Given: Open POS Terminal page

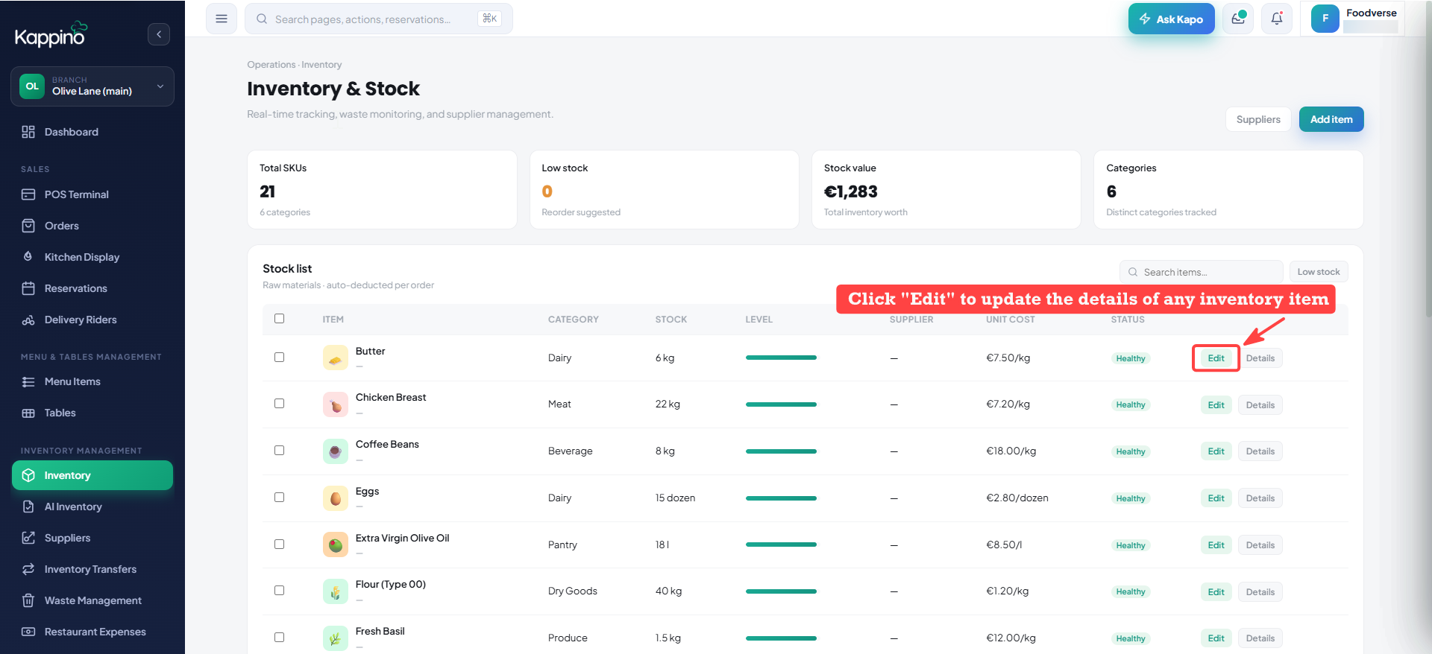Looking at the screenshot, I should [x=92, y=194].
